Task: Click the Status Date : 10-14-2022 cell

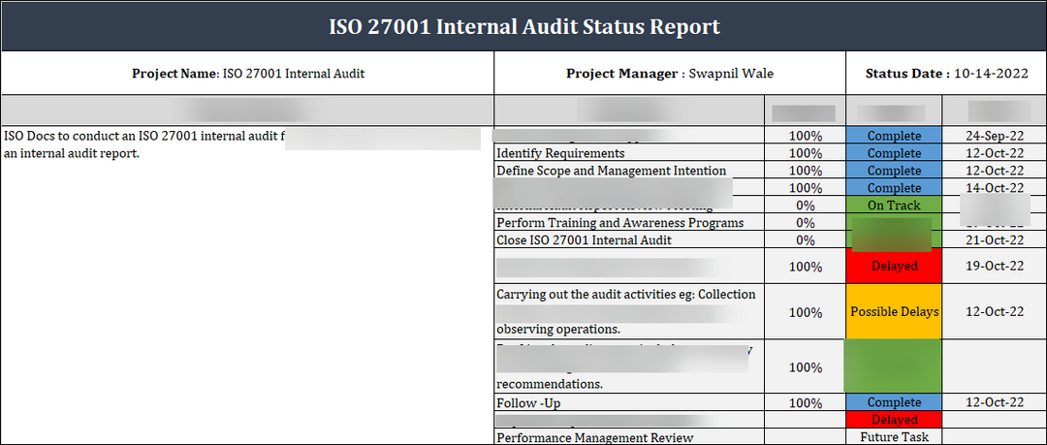Action: coord(946,74)
